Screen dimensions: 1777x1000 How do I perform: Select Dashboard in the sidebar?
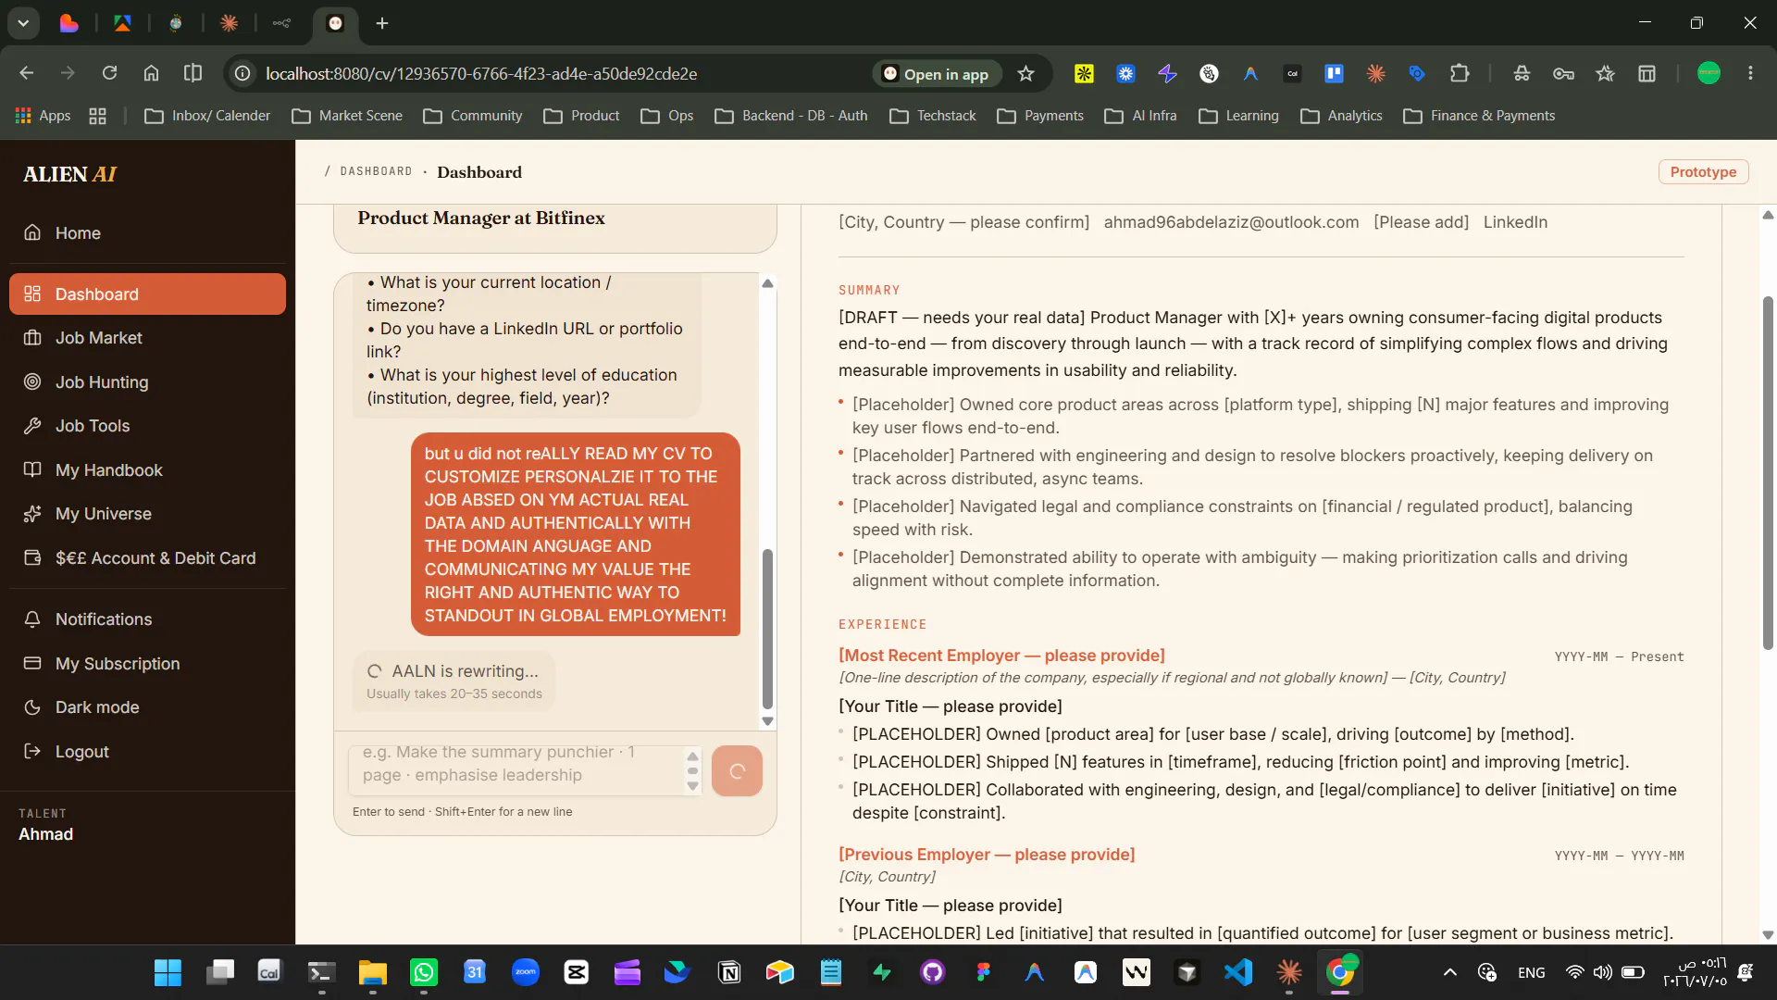tap(148, 294)
